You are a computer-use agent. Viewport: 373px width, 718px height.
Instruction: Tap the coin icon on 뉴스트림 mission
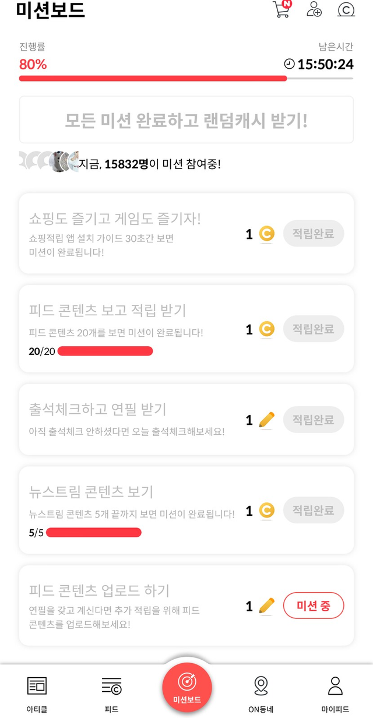[x=266, y=511]
